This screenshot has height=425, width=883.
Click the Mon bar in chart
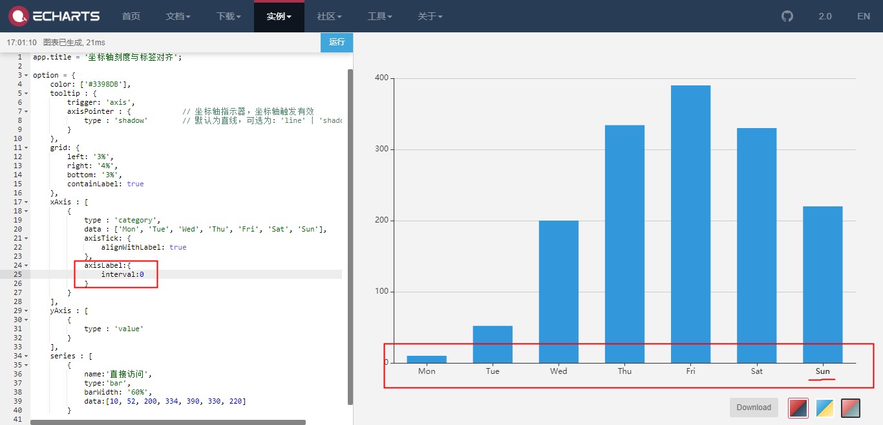(427, 359)
